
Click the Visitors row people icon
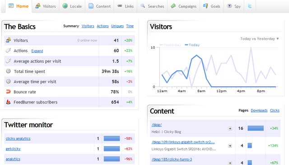click(x=8, y=40)
